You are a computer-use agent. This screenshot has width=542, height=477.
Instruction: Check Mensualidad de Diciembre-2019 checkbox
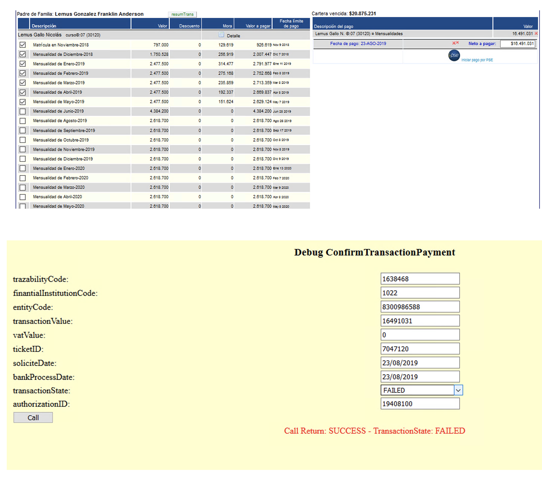[x=23, y=159]
